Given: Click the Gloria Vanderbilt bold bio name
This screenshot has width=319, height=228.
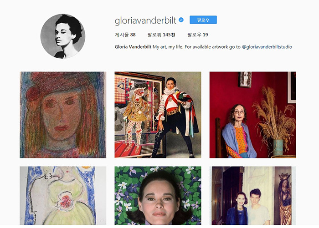Looking at the screenshot, I should click(x=133, y=47).
